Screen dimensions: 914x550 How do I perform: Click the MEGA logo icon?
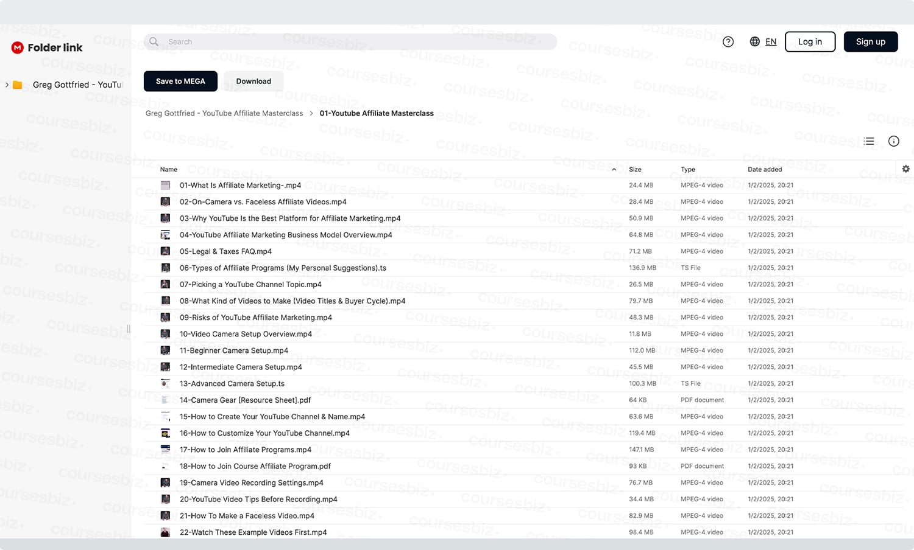coord(17,47)
